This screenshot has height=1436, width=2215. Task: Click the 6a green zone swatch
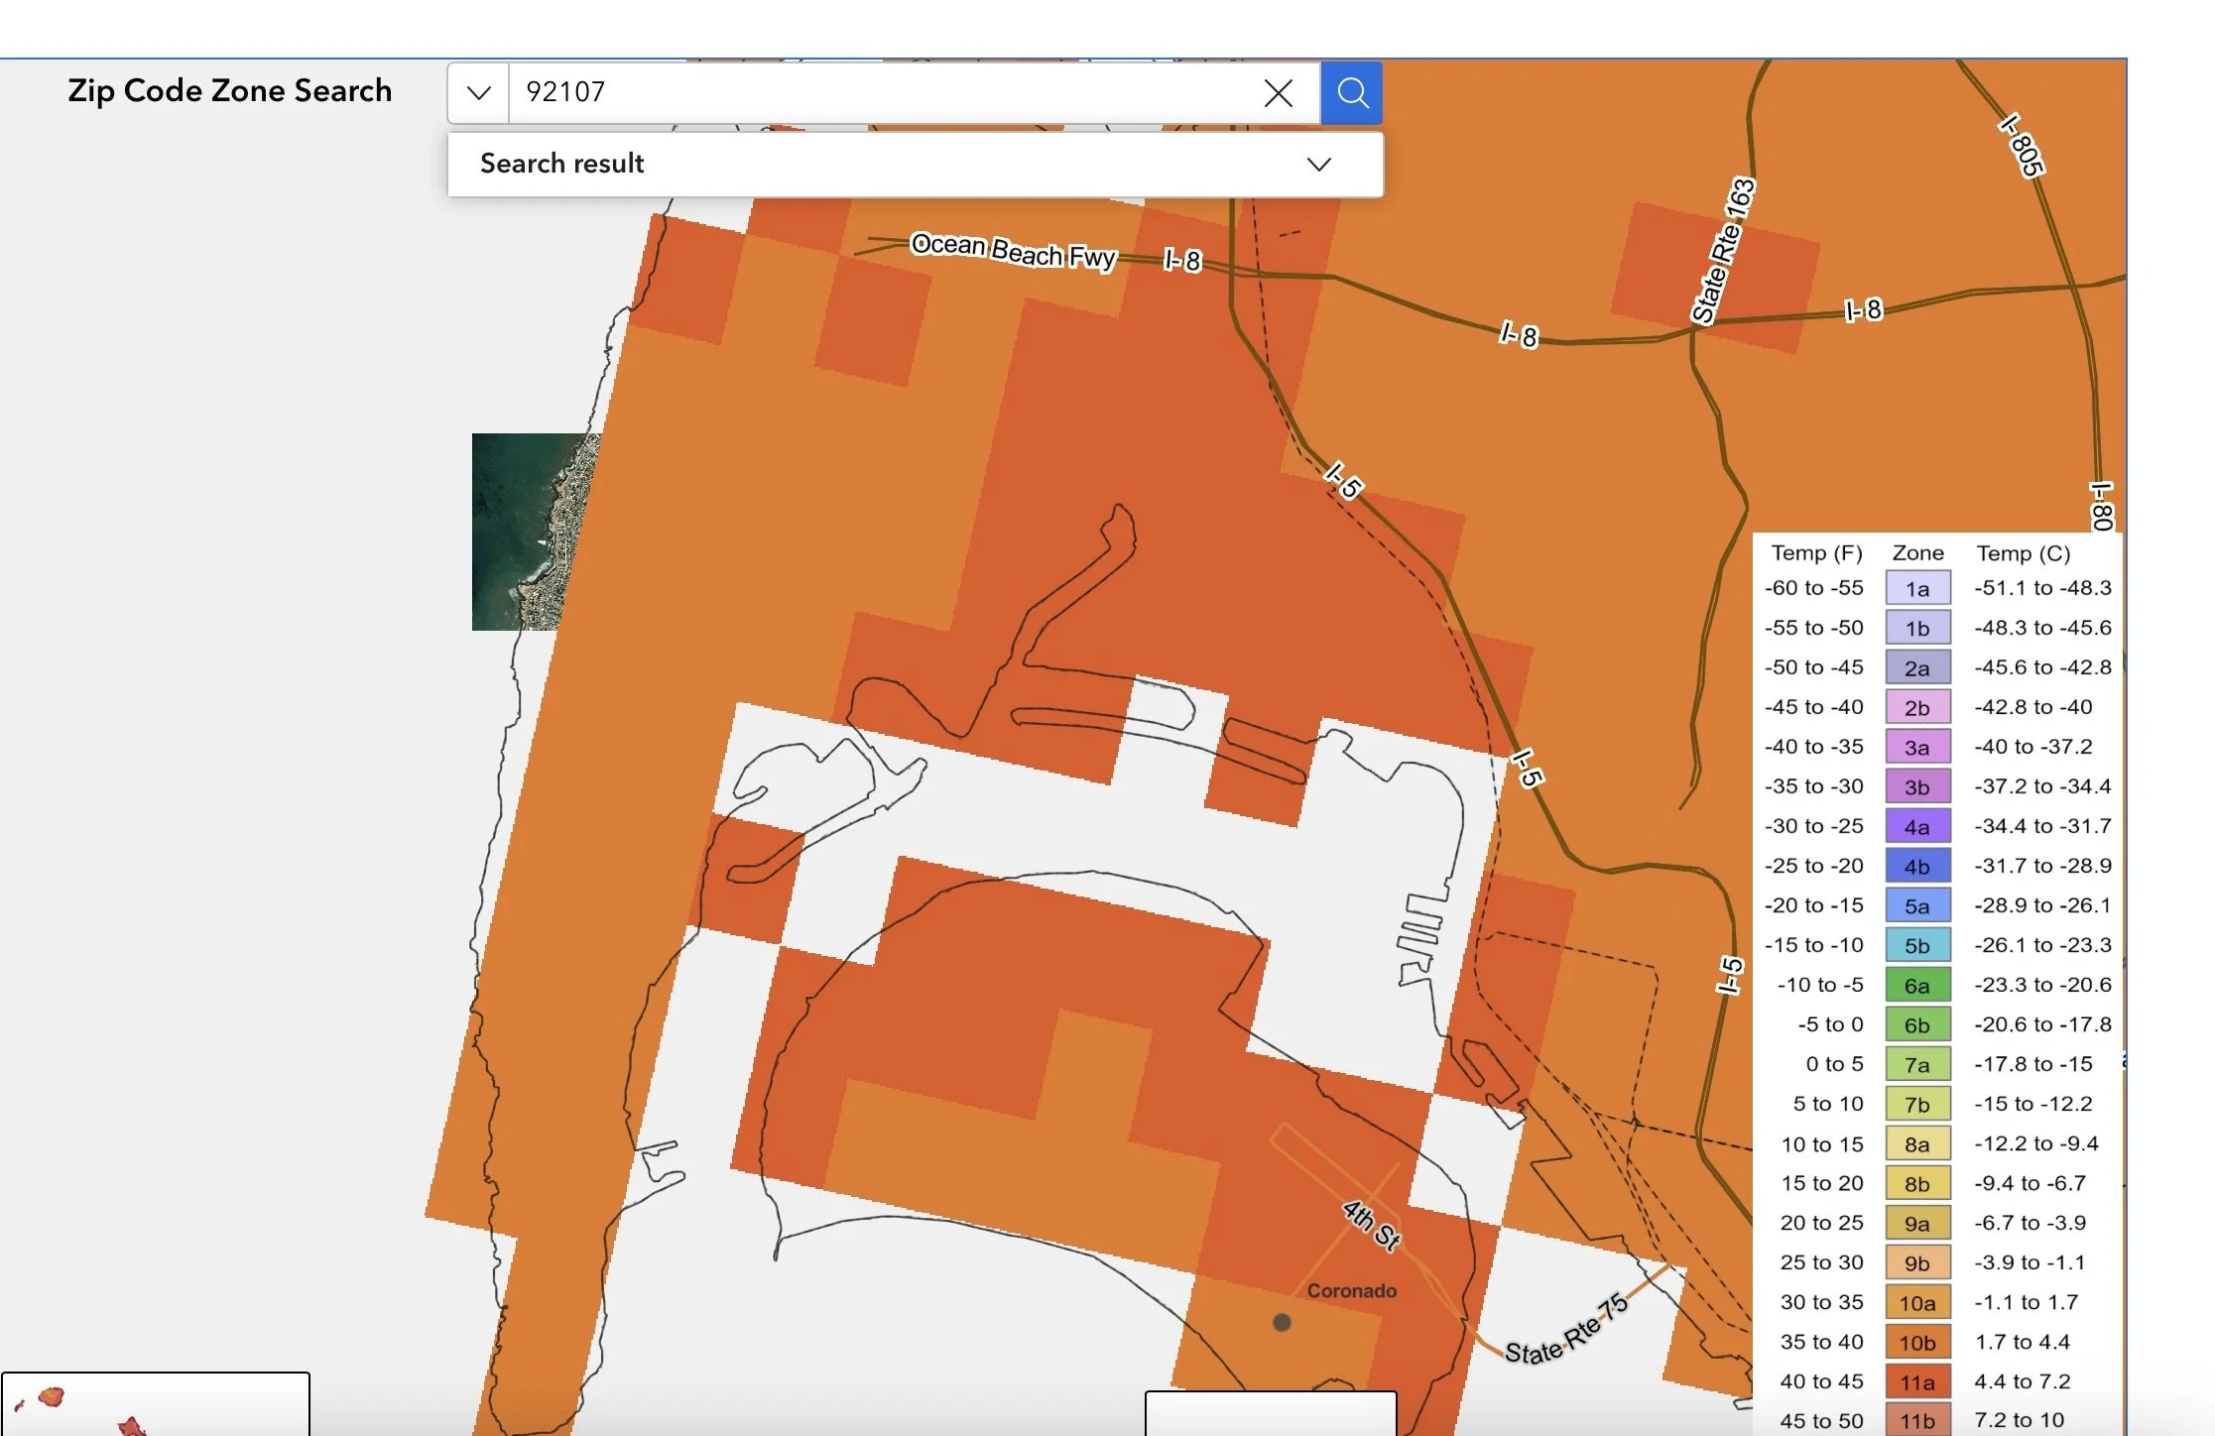click(1917, 985)
